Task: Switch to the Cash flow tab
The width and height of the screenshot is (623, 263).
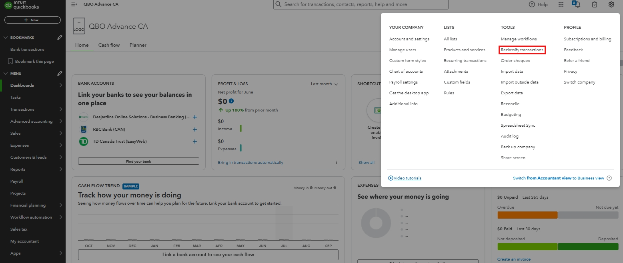Action: coord(109,45)
